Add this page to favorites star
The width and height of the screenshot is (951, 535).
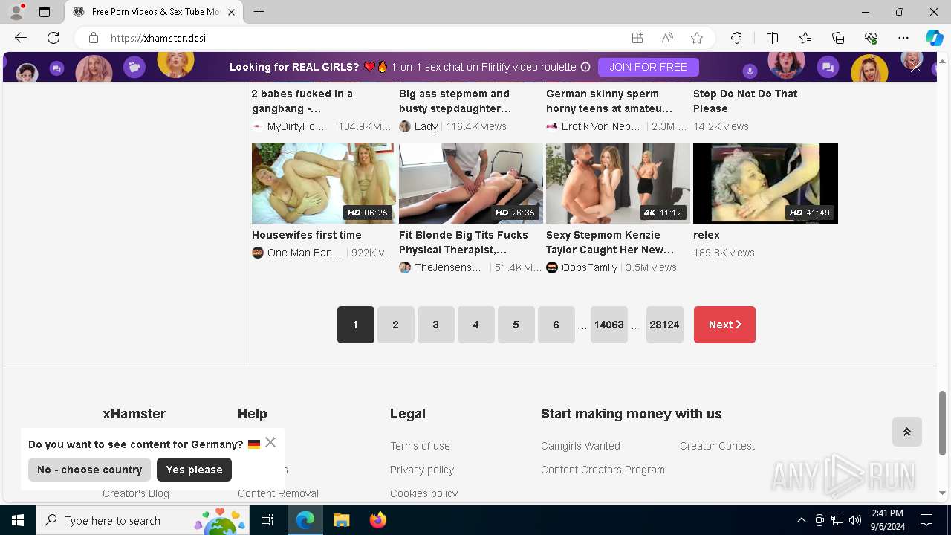[x=697, y=38]
